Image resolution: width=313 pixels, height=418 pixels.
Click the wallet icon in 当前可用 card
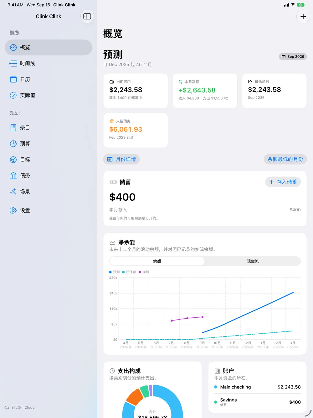coord(112,82)
